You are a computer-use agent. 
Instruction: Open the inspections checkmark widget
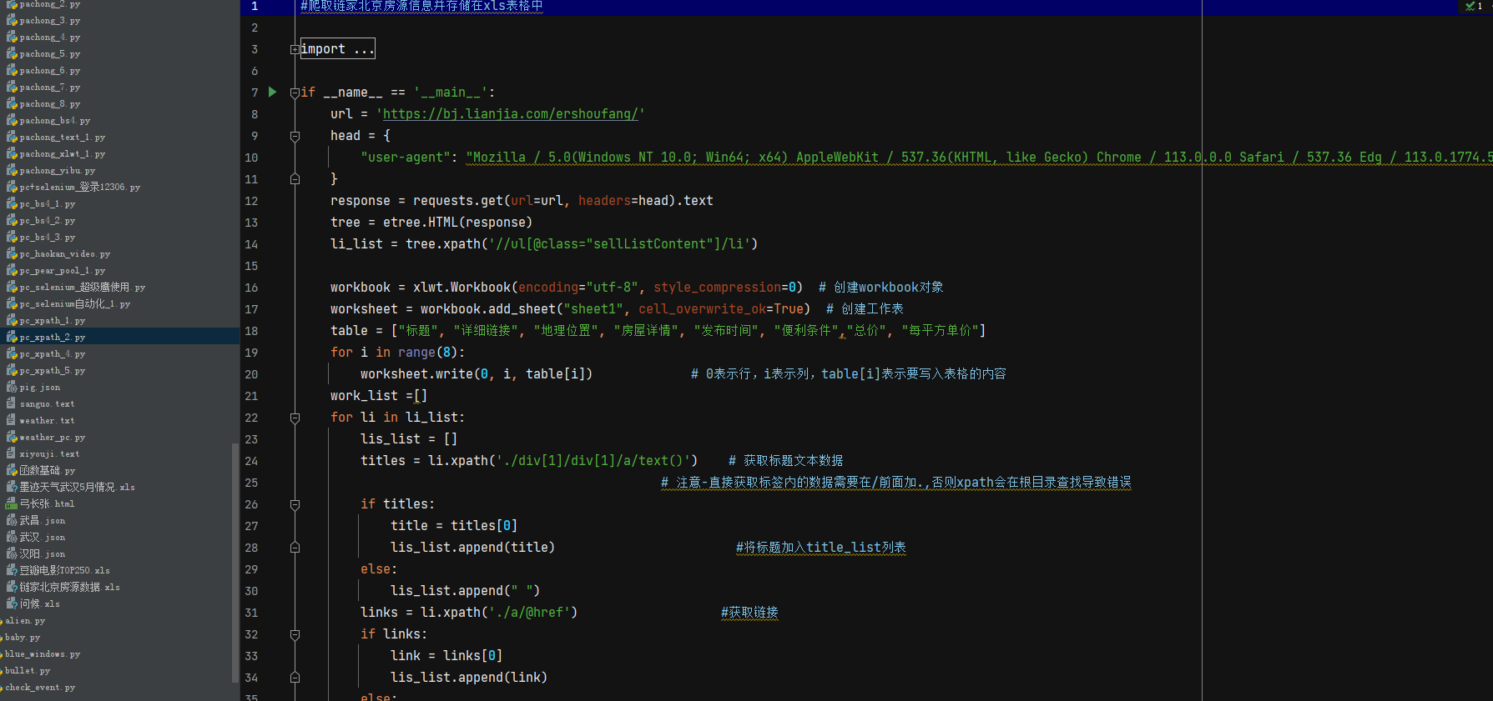pos(1473,6)
